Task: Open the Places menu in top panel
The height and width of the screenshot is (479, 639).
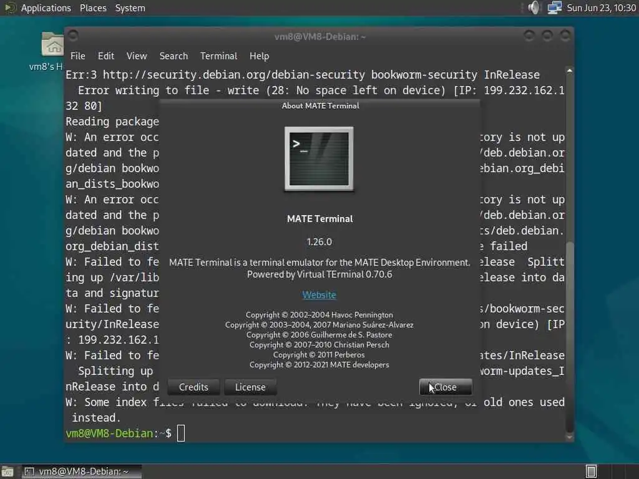Action: [93, 7]
